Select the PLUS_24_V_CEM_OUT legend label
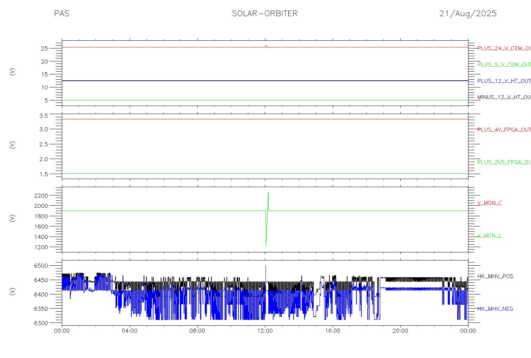 tap(504, 48)
